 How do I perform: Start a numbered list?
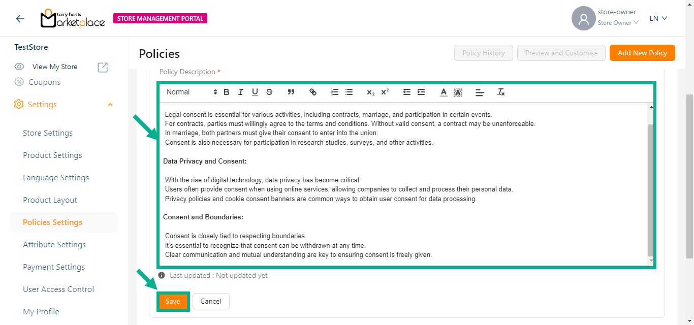pyautogui.click(x=335, y=92)
